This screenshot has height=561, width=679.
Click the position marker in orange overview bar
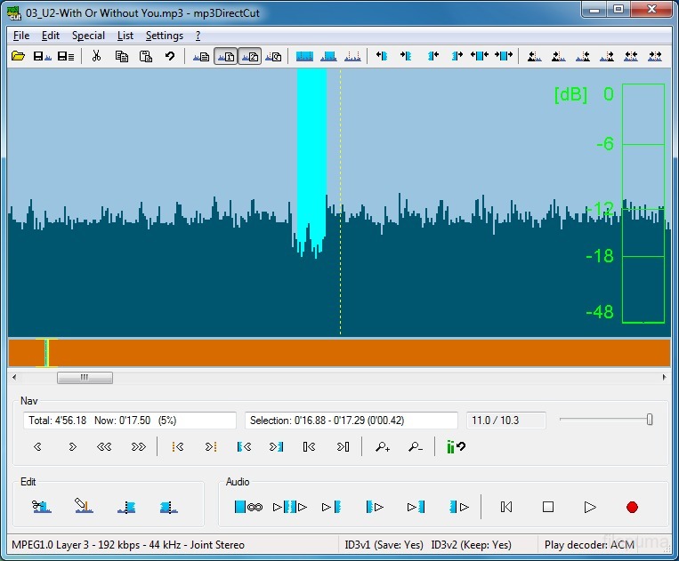(x=46, y=353)
